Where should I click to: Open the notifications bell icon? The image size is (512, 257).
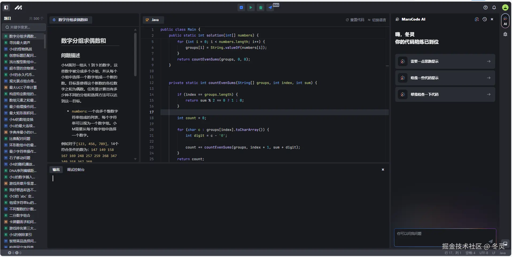(494, 8)
